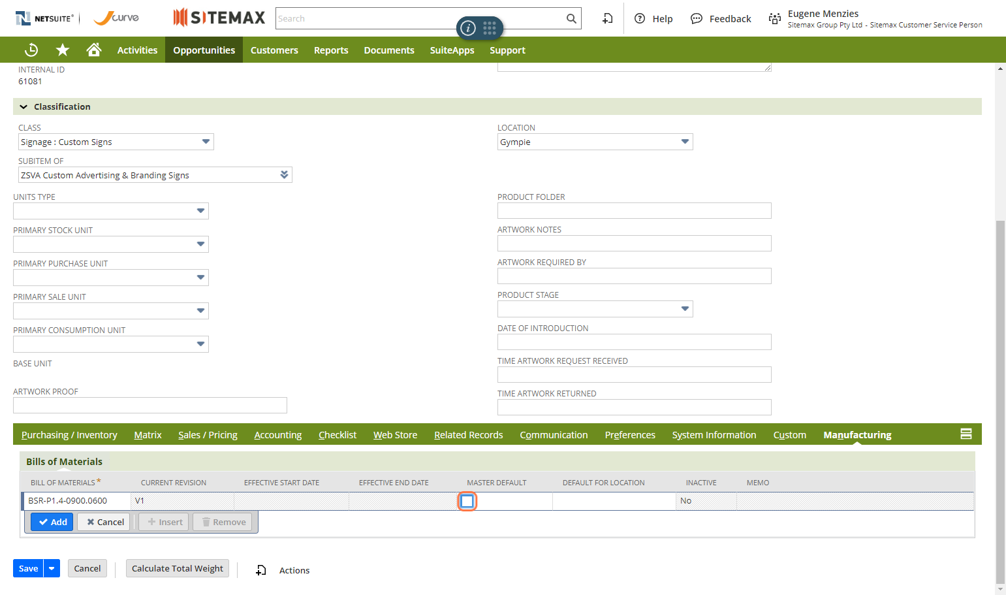Open the Reports menu

[x=331, y=50]
